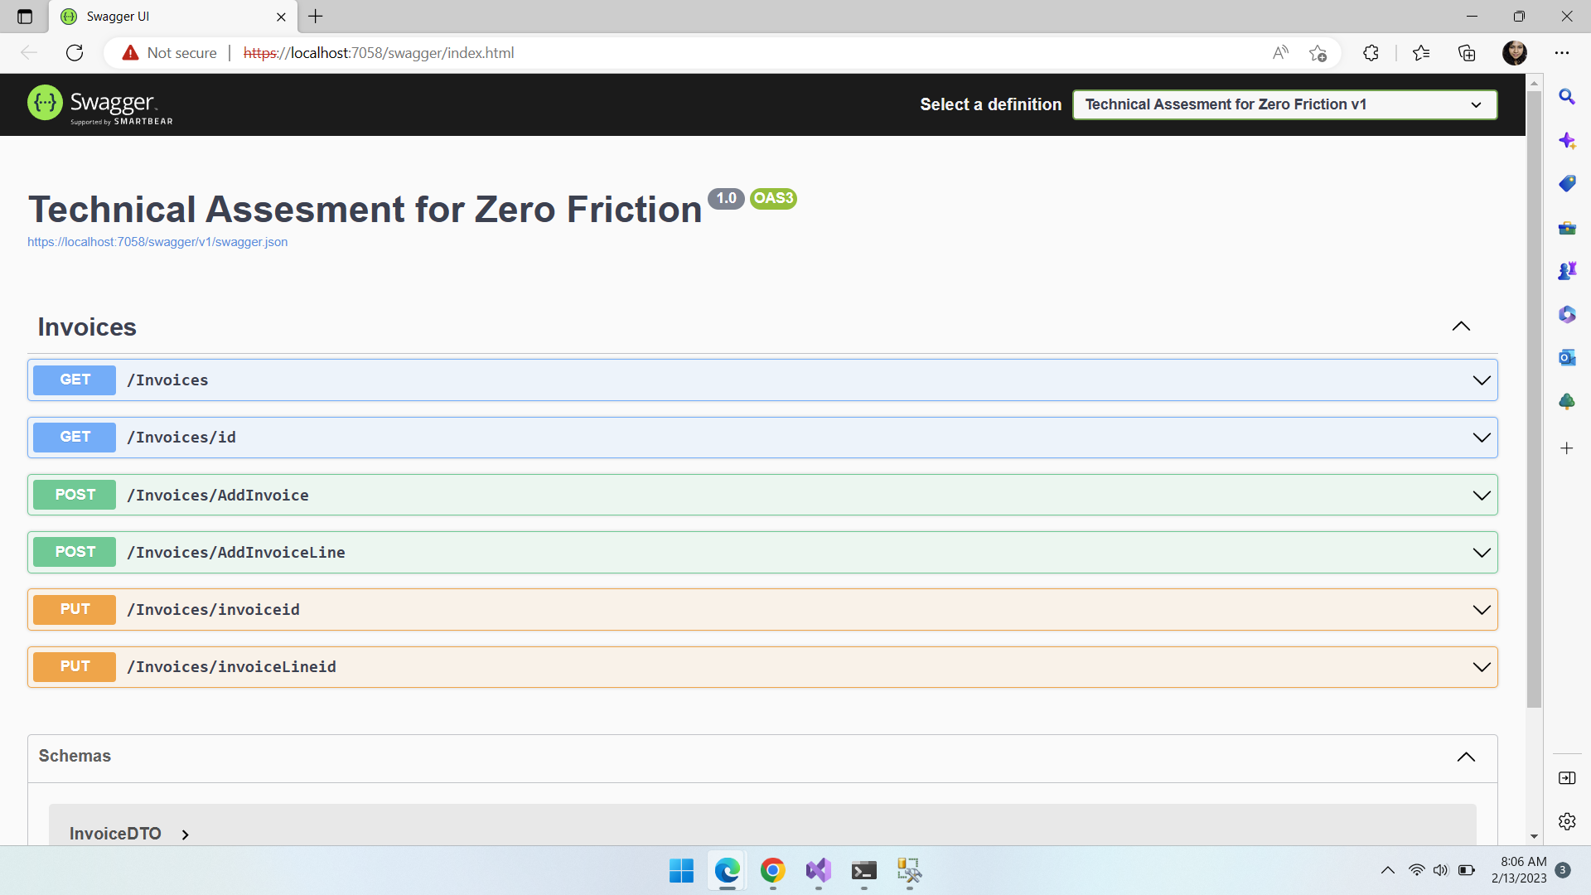Screen dimensions: 1591x895
Task: Open the browser settings menu
Action: pos(1563,52)
